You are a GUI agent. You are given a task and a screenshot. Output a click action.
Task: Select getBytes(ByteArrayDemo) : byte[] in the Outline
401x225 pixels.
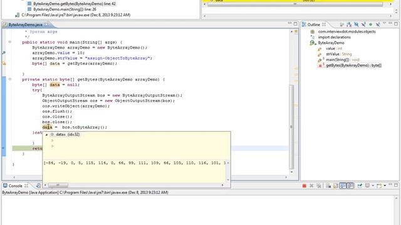point(353,65)
